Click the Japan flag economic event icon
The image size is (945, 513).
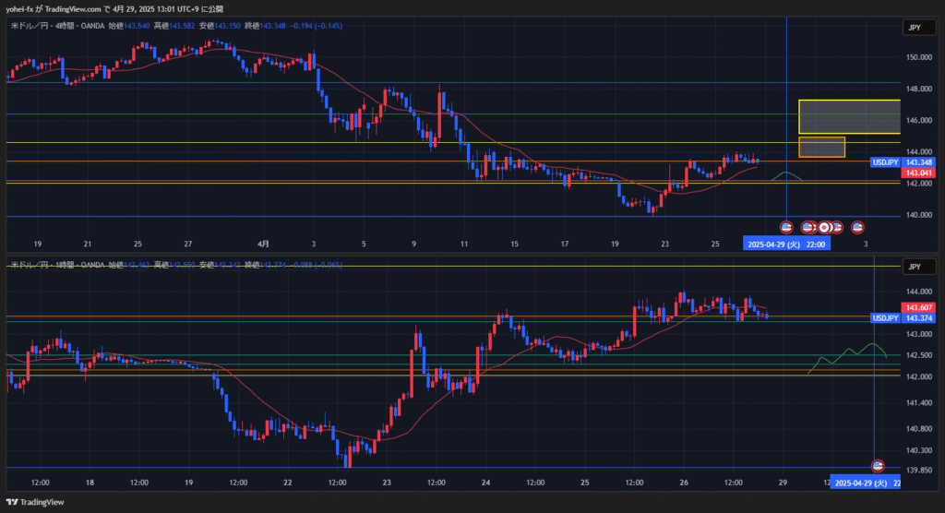coord(824,226)
